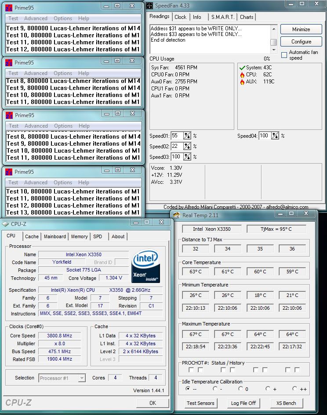The width and height of the screenshot is (327, 415).
Task: Click the 63° C core temperature reading
Action: tap(196, 272)
